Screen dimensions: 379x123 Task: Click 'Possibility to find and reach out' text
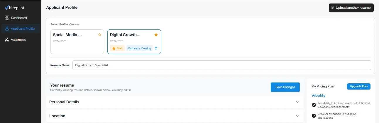pyautogui.click(x=344, y=105)
